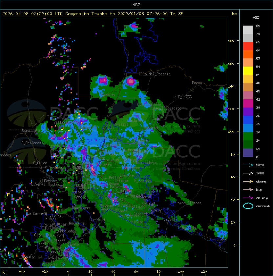Click the 'Ramblon' map label
The height and width of the screenshot is (276, 273).
pyautogui.click(x=108, y=95)
